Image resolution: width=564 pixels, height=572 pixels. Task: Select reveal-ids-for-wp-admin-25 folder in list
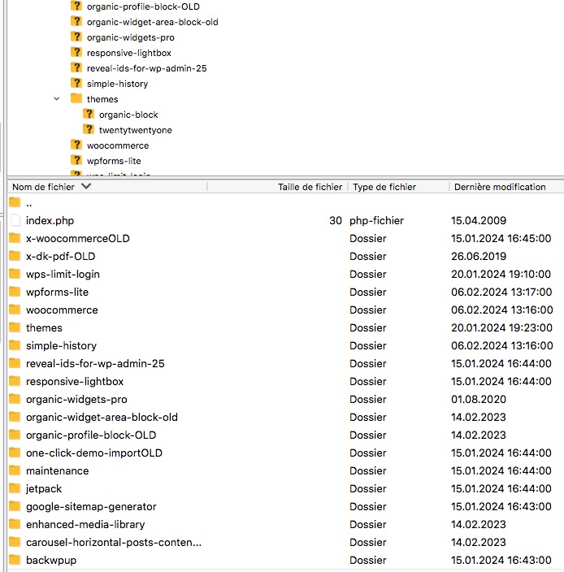pos(95,363)
